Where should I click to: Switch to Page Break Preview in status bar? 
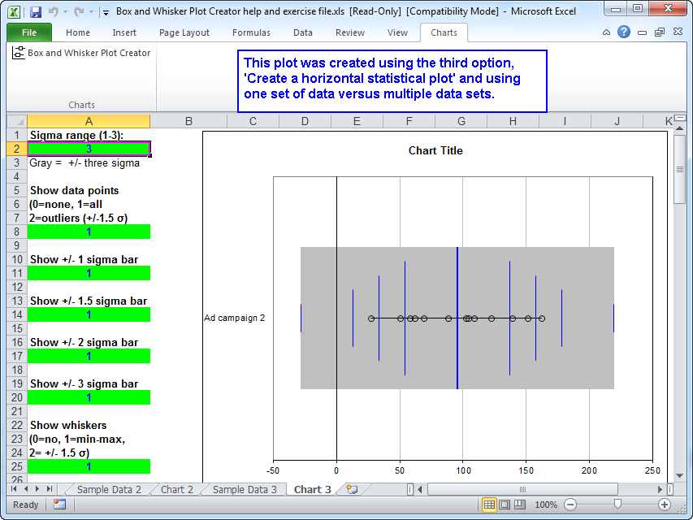[x=521, y=505]
